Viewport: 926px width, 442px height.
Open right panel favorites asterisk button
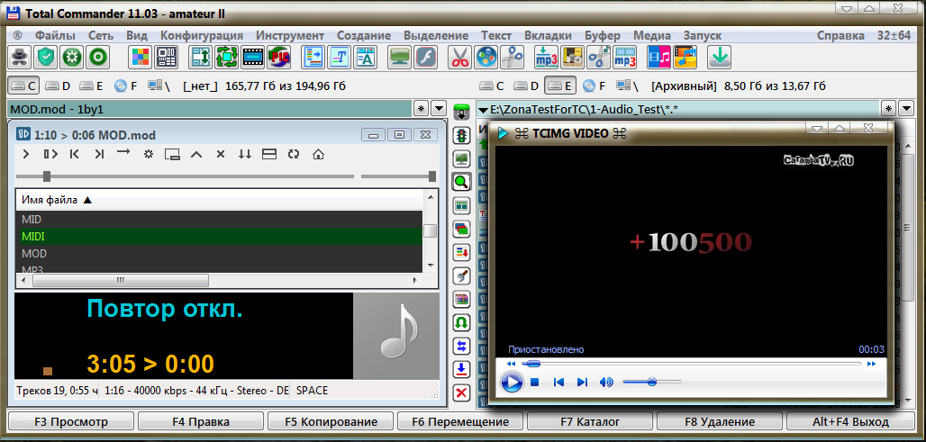[888, 109]
